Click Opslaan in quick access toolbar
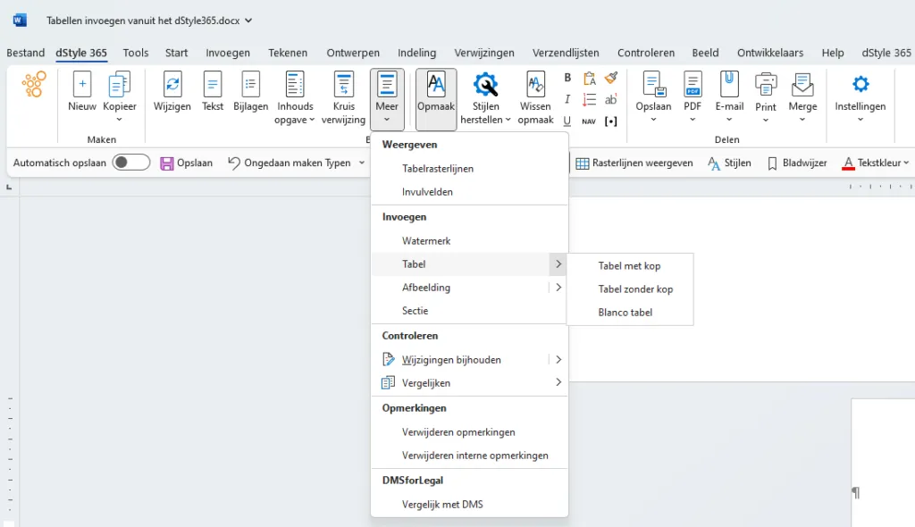Screen dimensions: 915x527 186,163
